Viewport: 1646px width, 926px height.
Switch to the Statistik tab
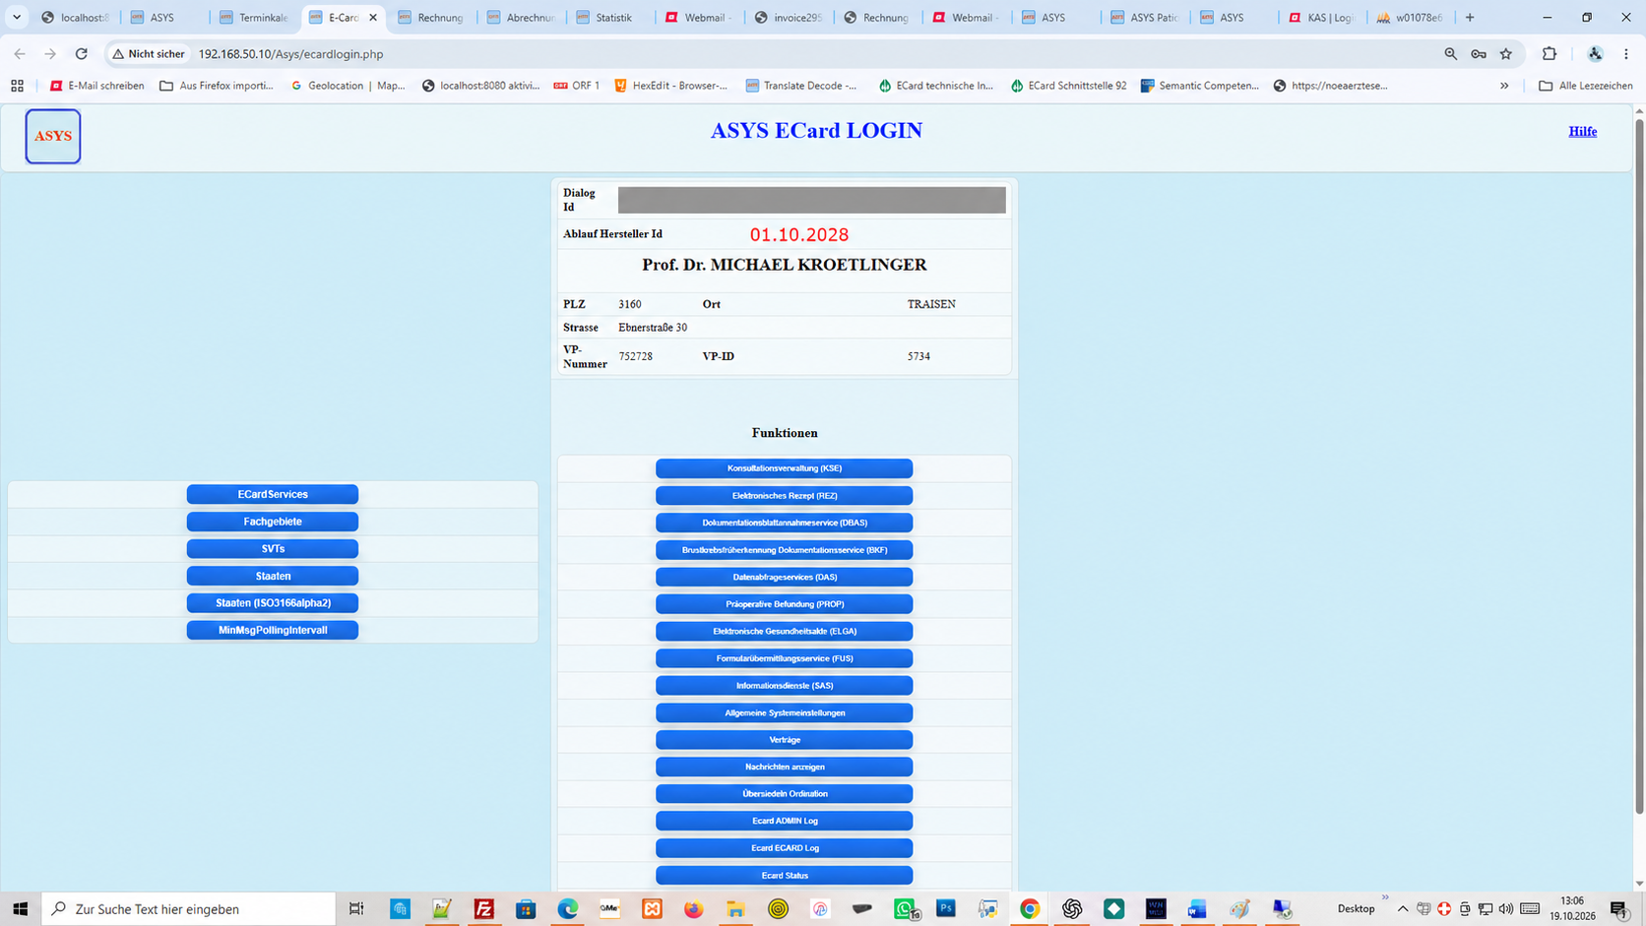[610, 18]
